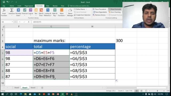Open Adobe Acrobat icon in taskbar

(44, 94)
